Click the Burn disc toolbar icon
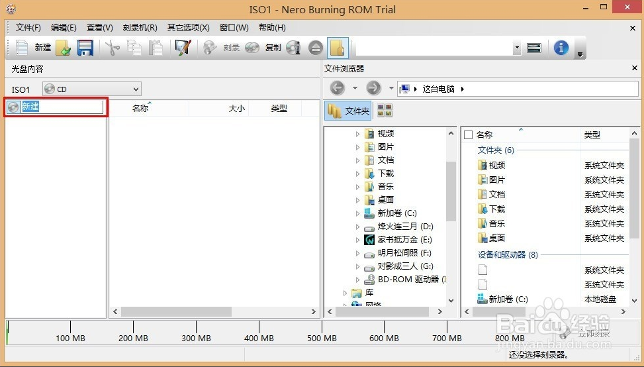This screenshot has height=367, width=644. [x=210, y=48]
